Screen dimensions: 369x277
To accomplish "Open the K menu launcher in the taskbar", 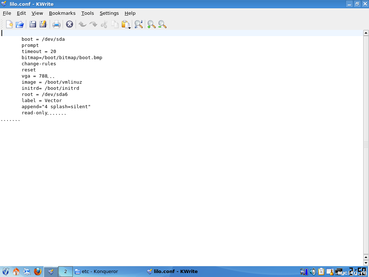I will (x=5, y=272).
